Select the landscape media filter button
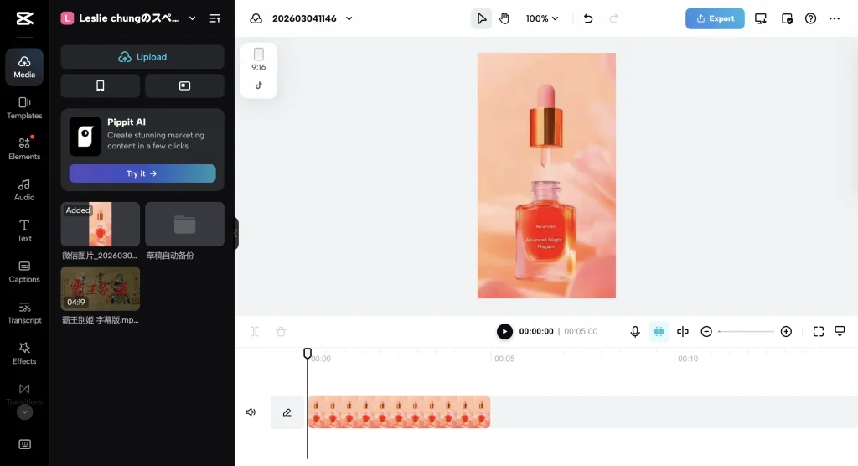Viewport: 858px width, 466px height. coord(184,85)
